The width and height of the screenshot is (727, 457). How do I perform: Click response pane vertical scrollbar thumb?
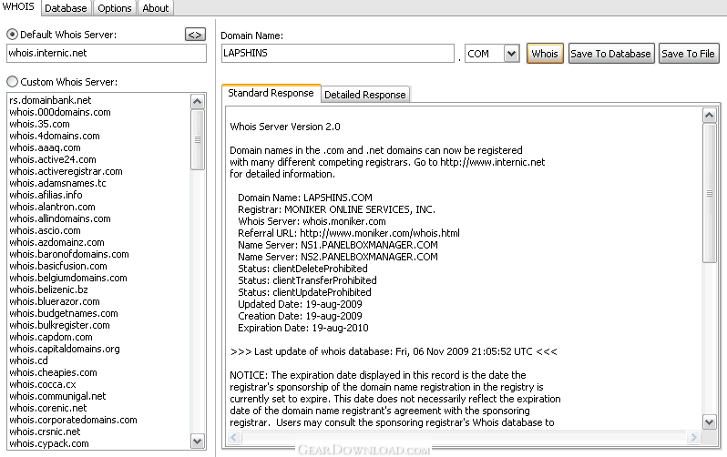[x=710, y=193]
